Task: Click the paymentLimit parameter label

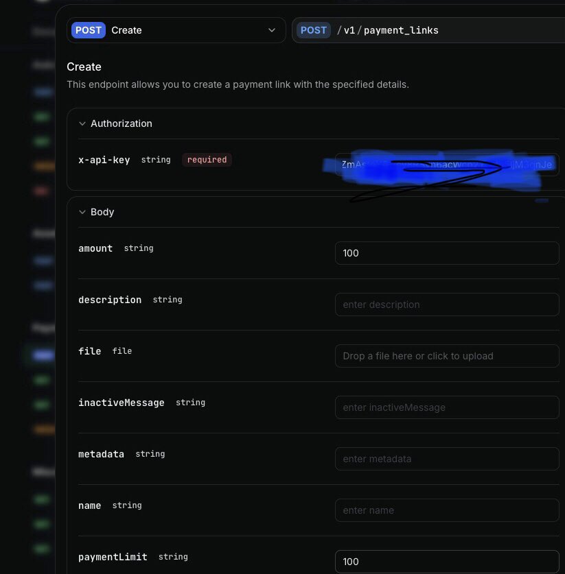Action: coord(113,557)
